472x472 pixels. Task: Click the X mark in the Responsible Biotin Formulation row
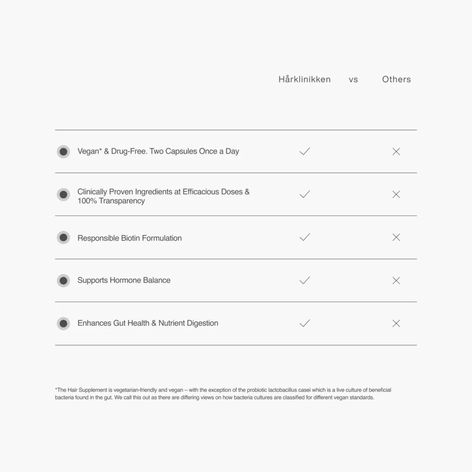click(396, 237)
